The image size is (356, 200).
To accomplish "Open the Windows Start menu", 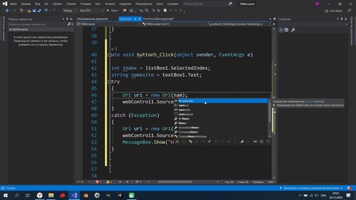I will (x=5, y=195).
